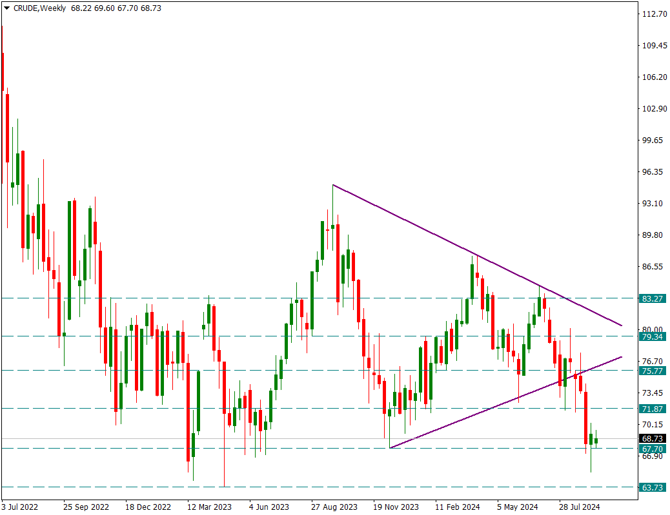Viewport: 670px width, 515px height.
Task: Click the 12 Mar 2023 date label
Action: [209, 507]
